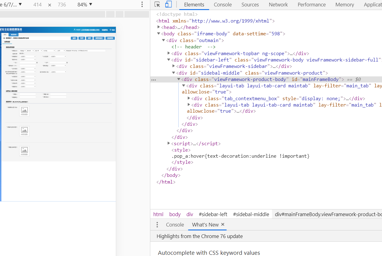The image size is (382, 256).
Task: Open the Network panel tab
Action: (278, 5)
